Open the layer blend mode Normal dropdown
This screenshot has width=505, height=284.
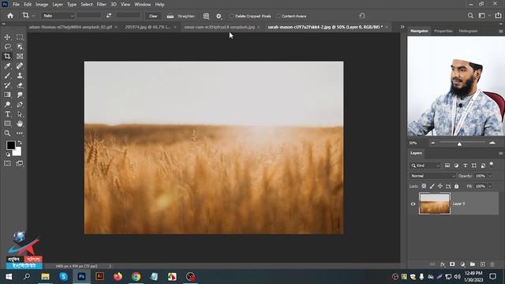(432, 176)
